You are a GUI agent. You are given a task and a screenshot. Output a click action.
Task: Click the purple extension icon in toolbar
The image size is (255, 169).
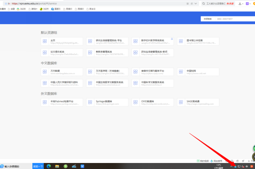[247, 4]
